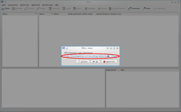Open the Datenbank menu

[36, 5]
